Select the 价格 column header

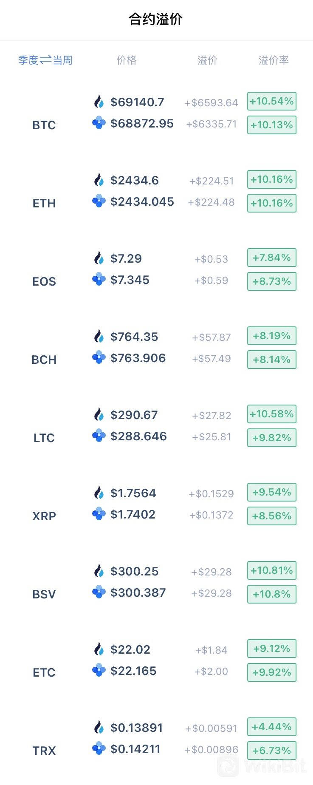pos(127,60)
